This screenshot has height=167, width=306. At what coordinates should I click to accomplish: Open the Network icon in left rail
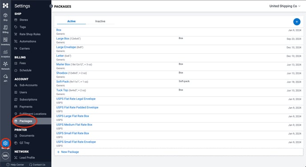5,66
